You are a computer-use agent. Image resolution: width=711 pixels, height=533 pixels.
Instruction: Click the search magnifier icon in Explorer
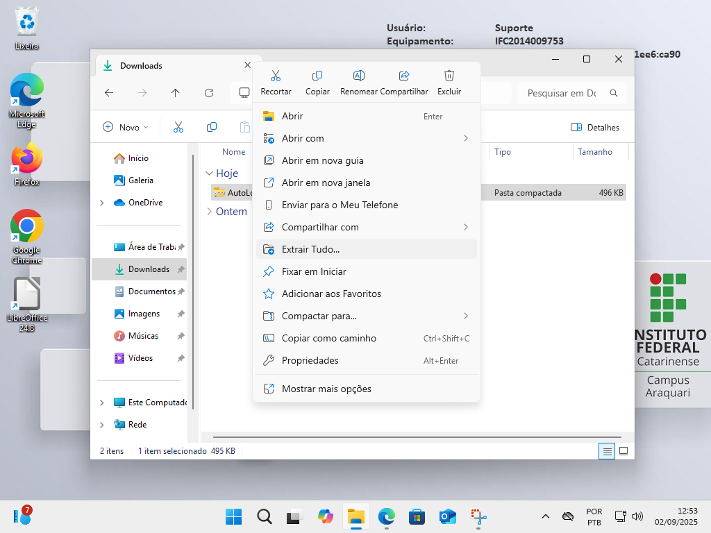pyautogui.click(x=614, y=93)
